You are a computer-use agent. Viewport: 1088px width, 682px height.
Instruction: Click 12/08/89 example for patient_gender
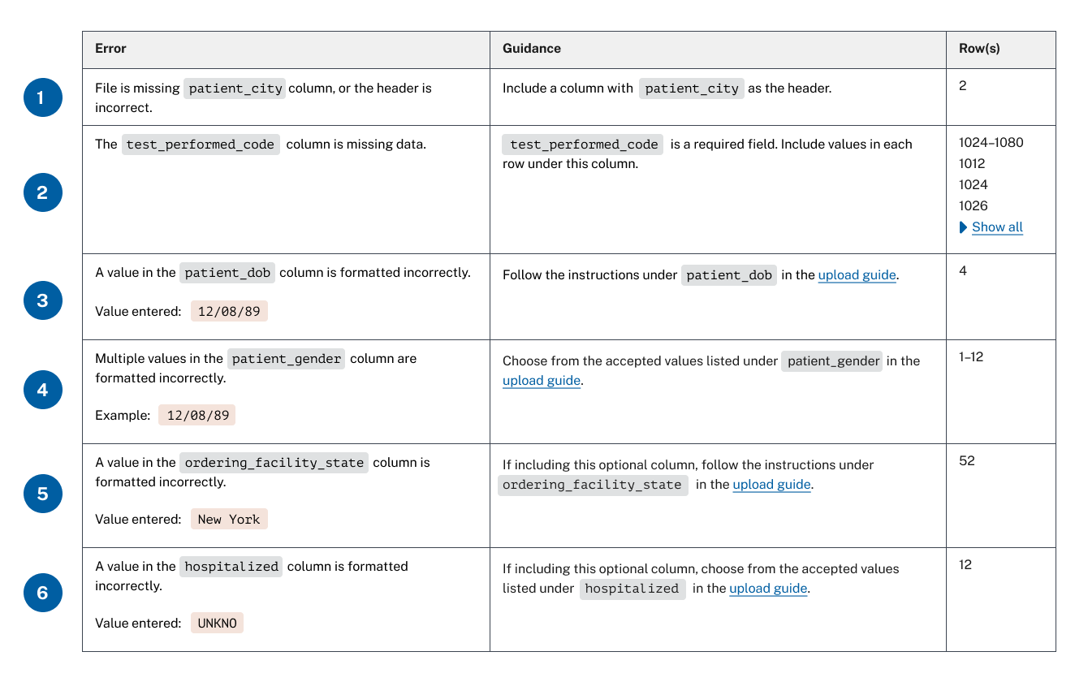[x=198, y=416]
